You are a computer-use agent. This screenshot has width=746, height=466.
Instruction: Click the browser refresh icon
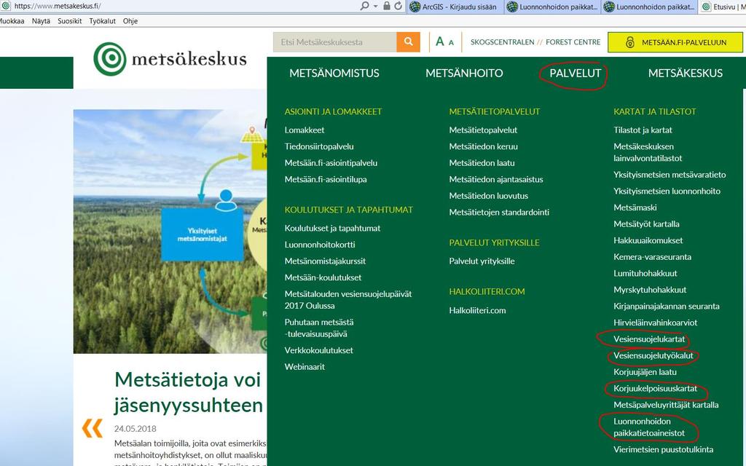(x=398, y=6)
